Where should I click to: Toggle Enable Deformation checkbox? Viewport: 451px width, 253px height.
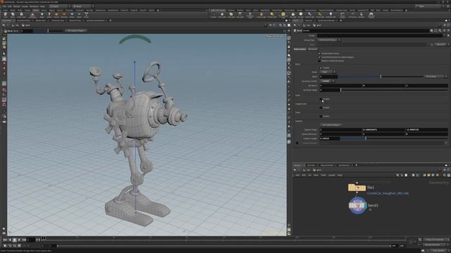(319, 53)
